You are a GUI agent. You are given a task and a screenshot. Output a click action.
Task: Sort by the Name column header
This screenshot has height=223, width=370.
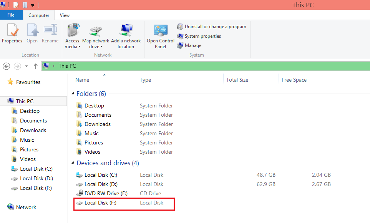[x=82, y=80]
